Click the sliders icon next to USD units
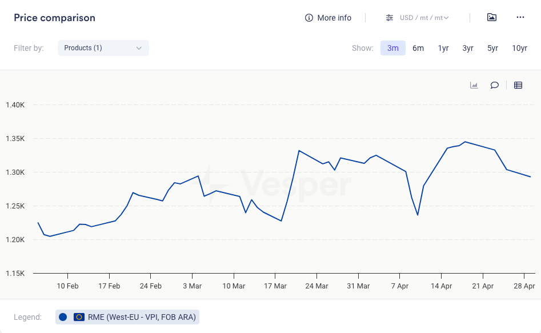This screenshot has height=333, width=541. [390, 18]
